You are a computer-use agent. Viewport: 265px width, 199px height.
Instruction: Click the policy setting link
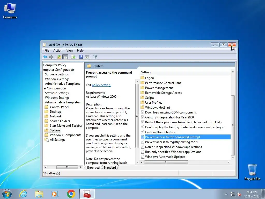click(x=101, y=85)
